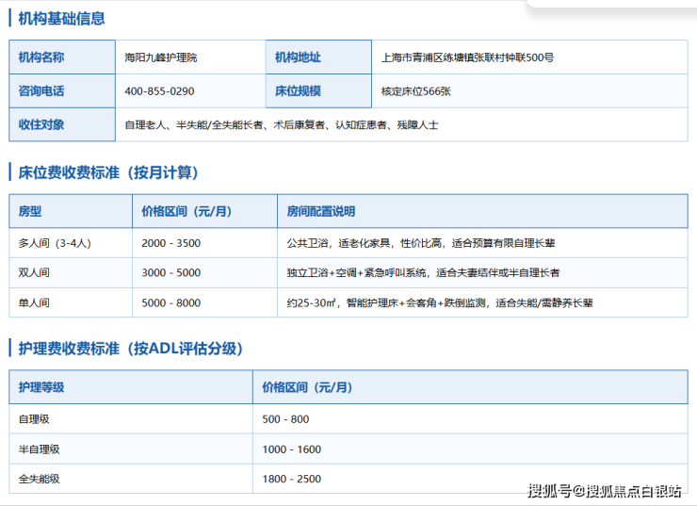Click the 护理费收费标准（按ADL评估分级） heading
The width and height of the screenshot is (697, 506).
130,348
